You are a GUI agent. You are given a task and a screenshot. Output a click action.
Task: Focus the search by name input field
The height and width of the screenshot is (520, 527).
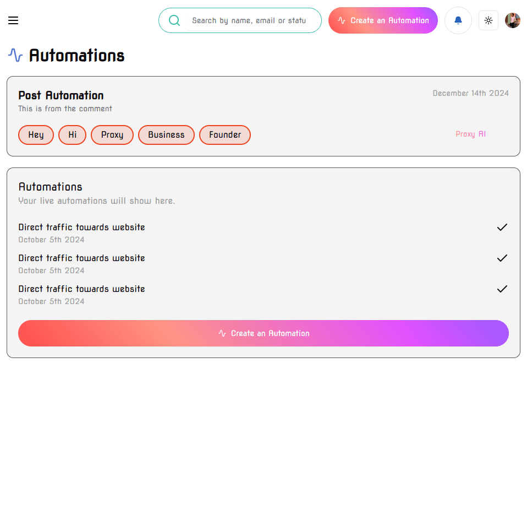tap(249, 20)
